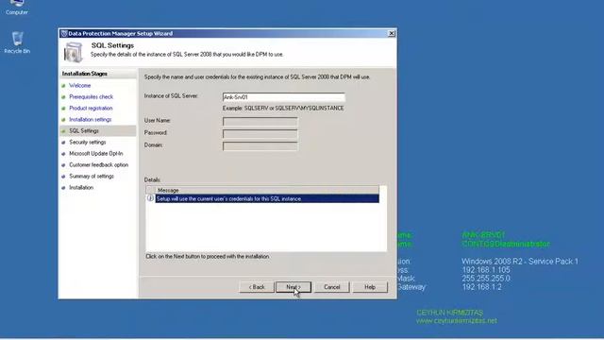604x340 pixels.
Task: Click Next to proceed
Action: click(x=294, y=287)
